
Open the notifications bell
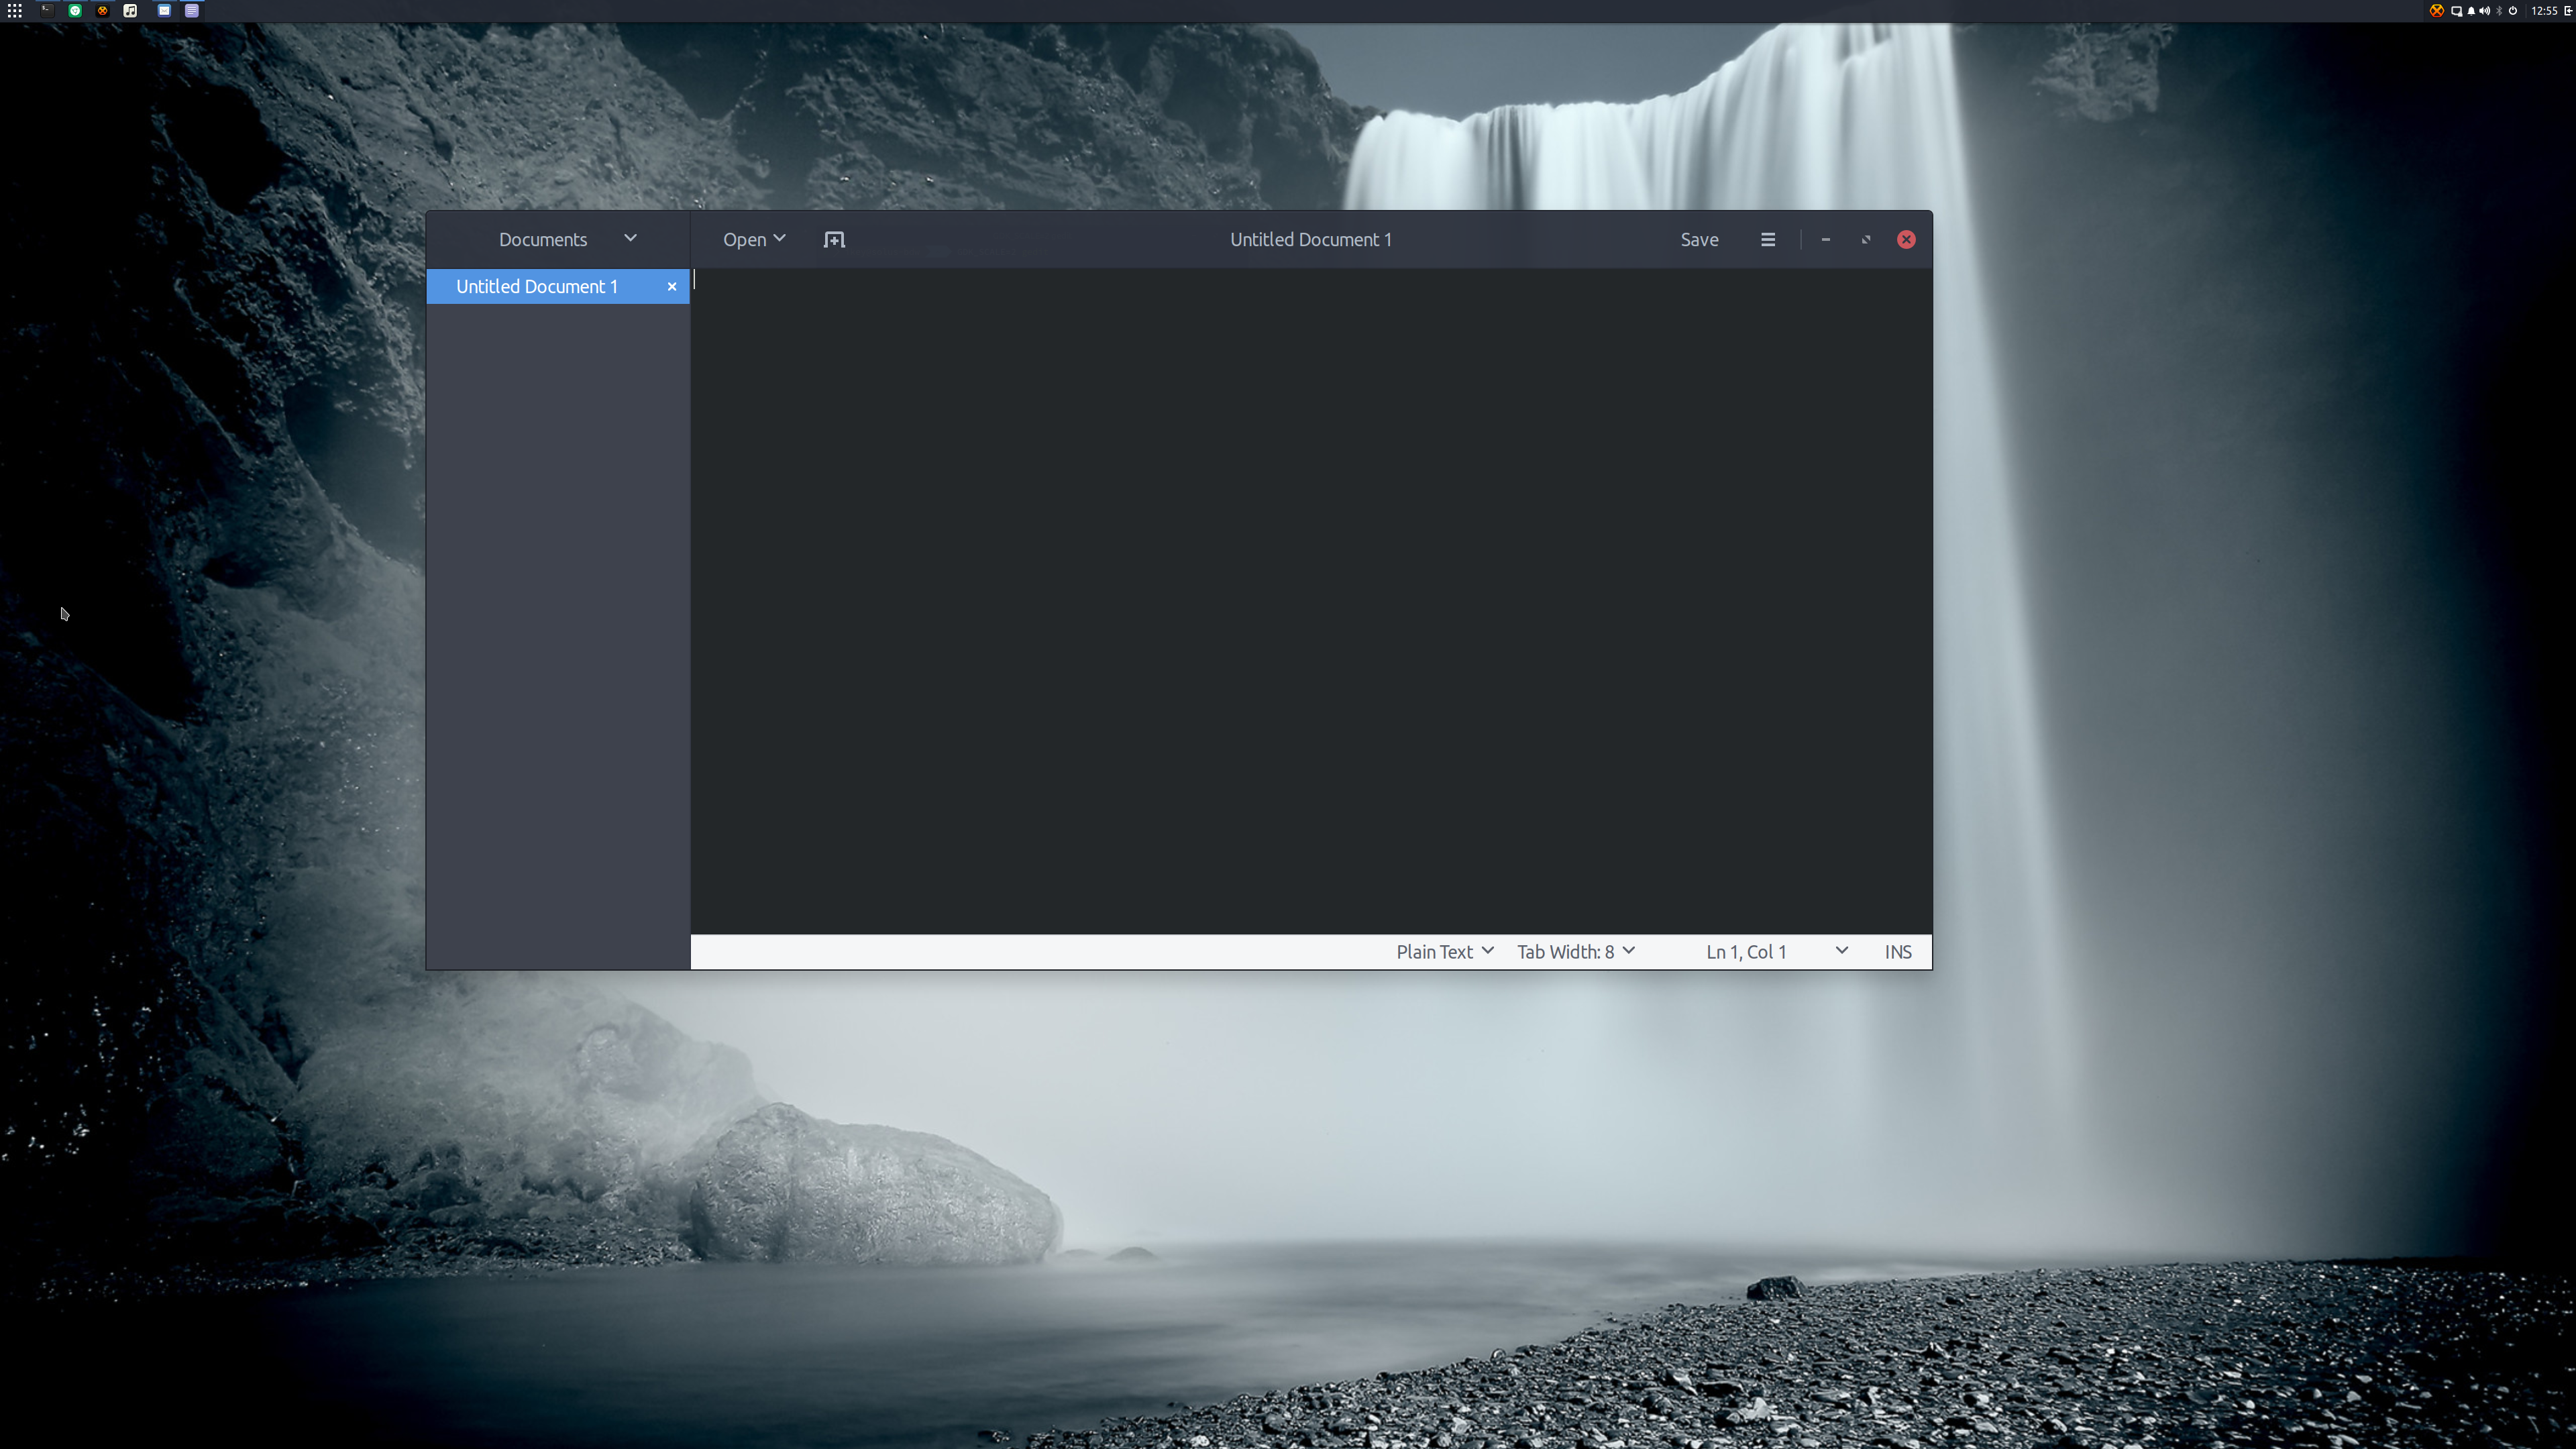[x=2472, y=11]
